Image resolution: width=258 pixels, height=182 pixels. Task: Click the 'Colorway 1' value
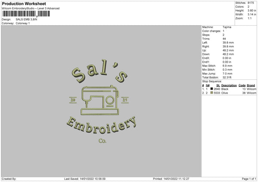[23, 23]
